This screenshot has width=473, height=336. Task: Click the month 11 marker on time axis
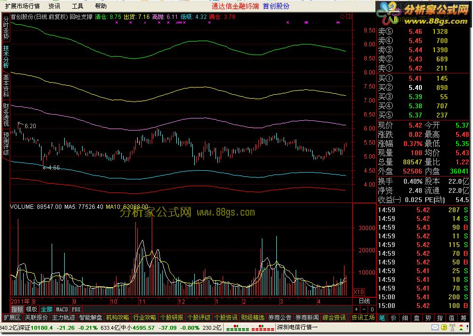point(142,301)
